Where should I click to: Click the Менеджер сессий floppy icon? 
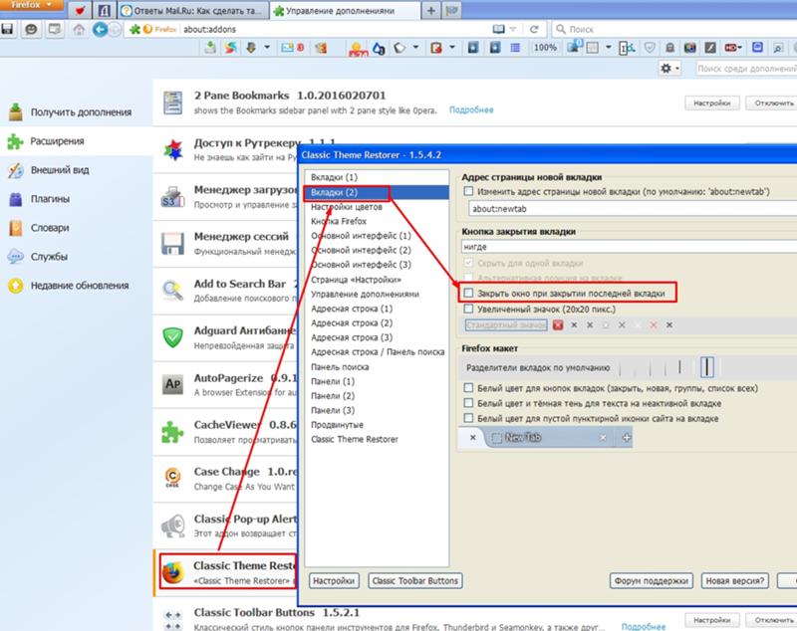pyautogui.click(x=172, y=244)
